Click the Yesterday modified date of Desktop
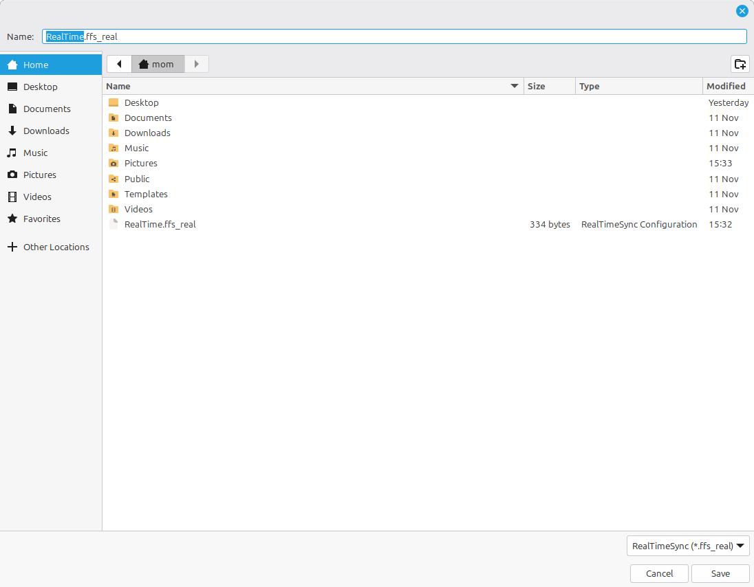Screen dimensions: 754x587 click(x=729, y=102)
